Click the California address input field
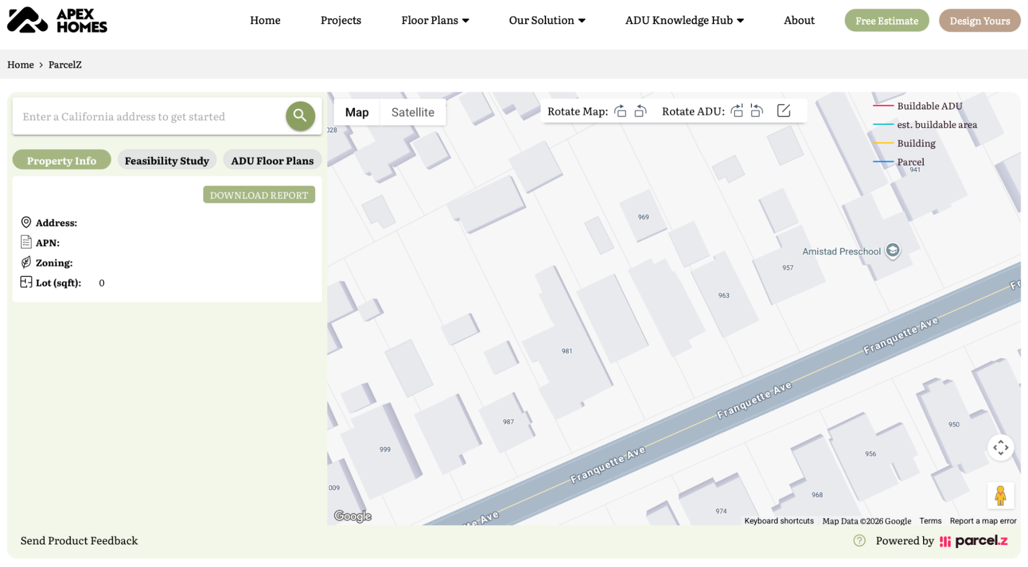The image size is (1028, 567). [149, 116]
